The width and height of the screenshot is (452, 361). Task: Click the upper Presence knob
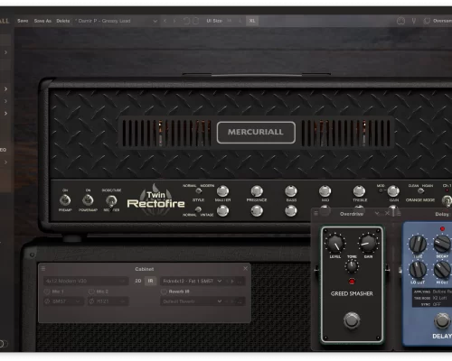click(x=257, y=191)
